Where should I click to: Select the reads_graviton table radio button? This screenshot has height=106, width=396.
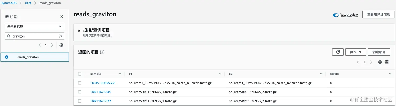click(7, 57)
